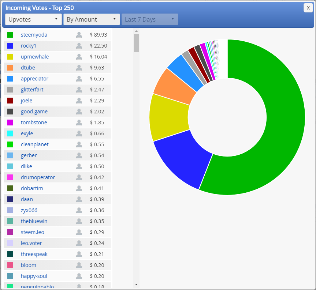Open the Upvotes dropdown
Image resolution: width=316 pixels, height=290 pixels.
click(33, 19)
